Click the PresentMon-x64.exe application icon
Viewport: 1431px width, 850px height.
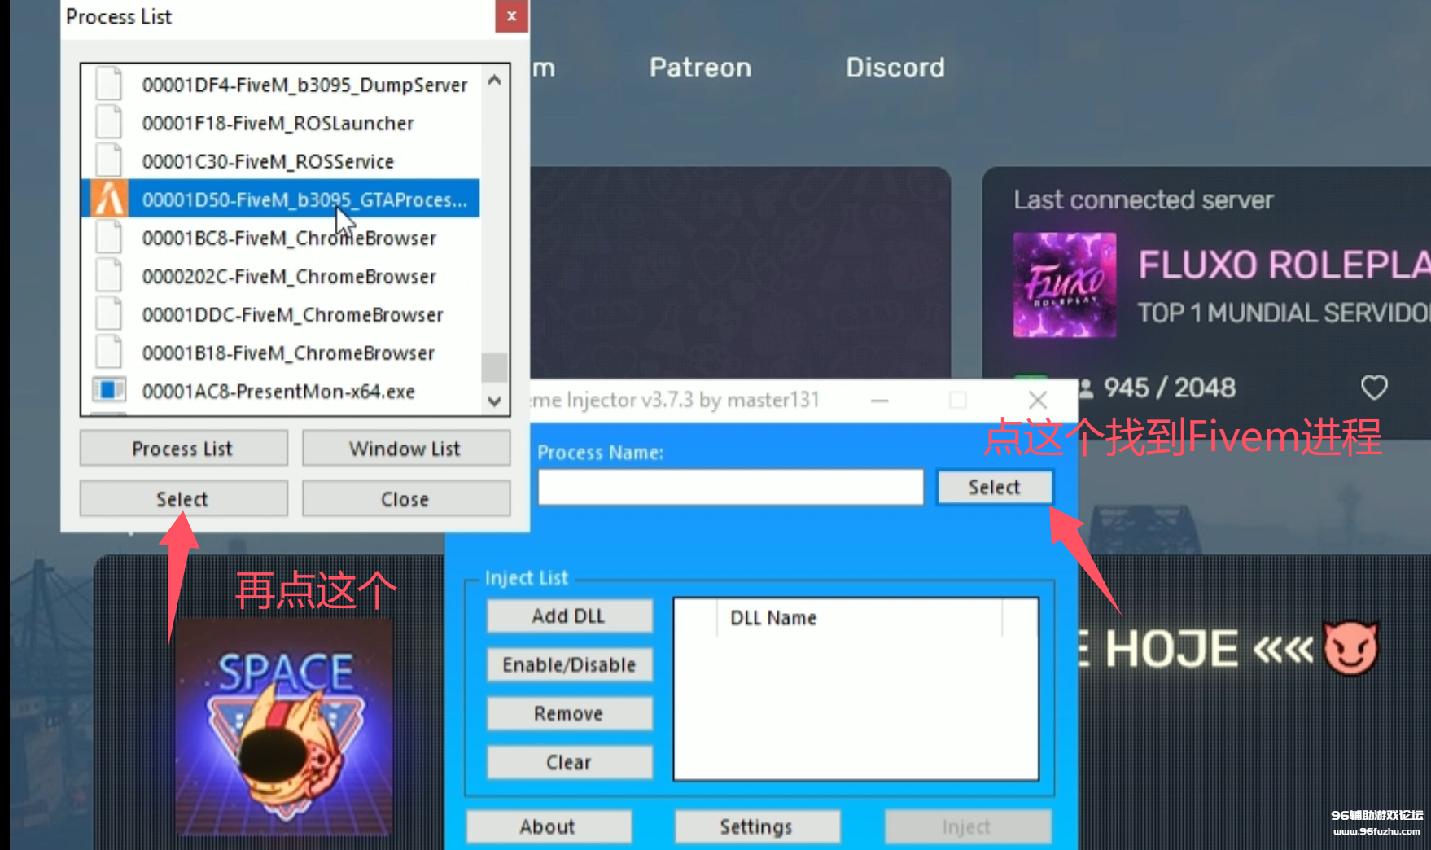[108, 391]
